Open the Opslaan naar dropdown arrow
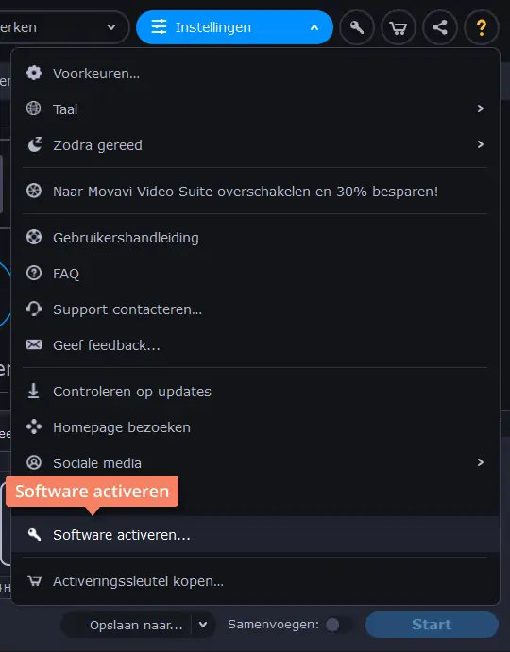The width and height of the screenshot is (510, 652). (x=203, y=625)
